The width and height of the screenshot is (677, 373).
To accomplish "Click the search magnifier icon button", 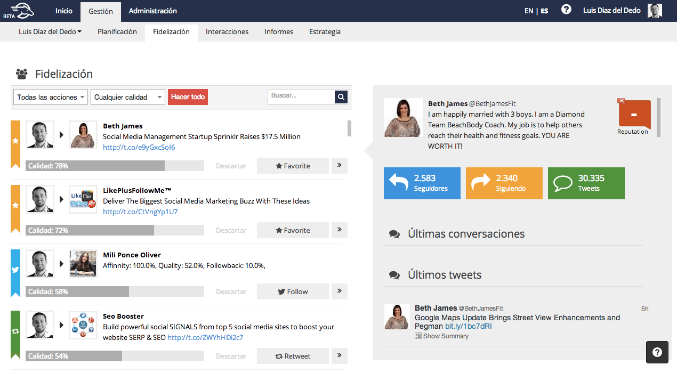I will pos(341,97).
